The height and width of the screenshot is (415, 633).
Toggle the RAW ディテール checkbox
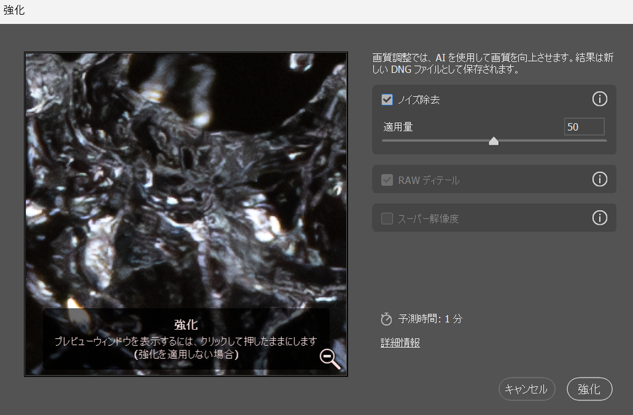[388, 180]
